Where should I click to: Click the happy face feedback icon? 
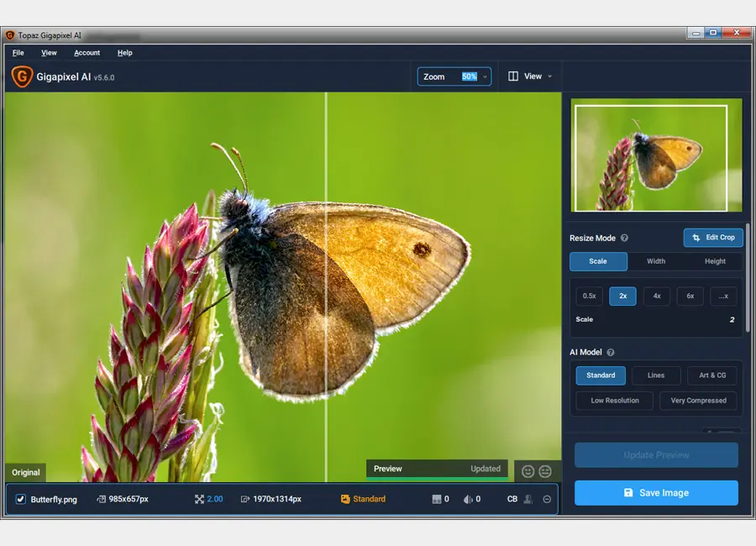(x=528, y=470)
